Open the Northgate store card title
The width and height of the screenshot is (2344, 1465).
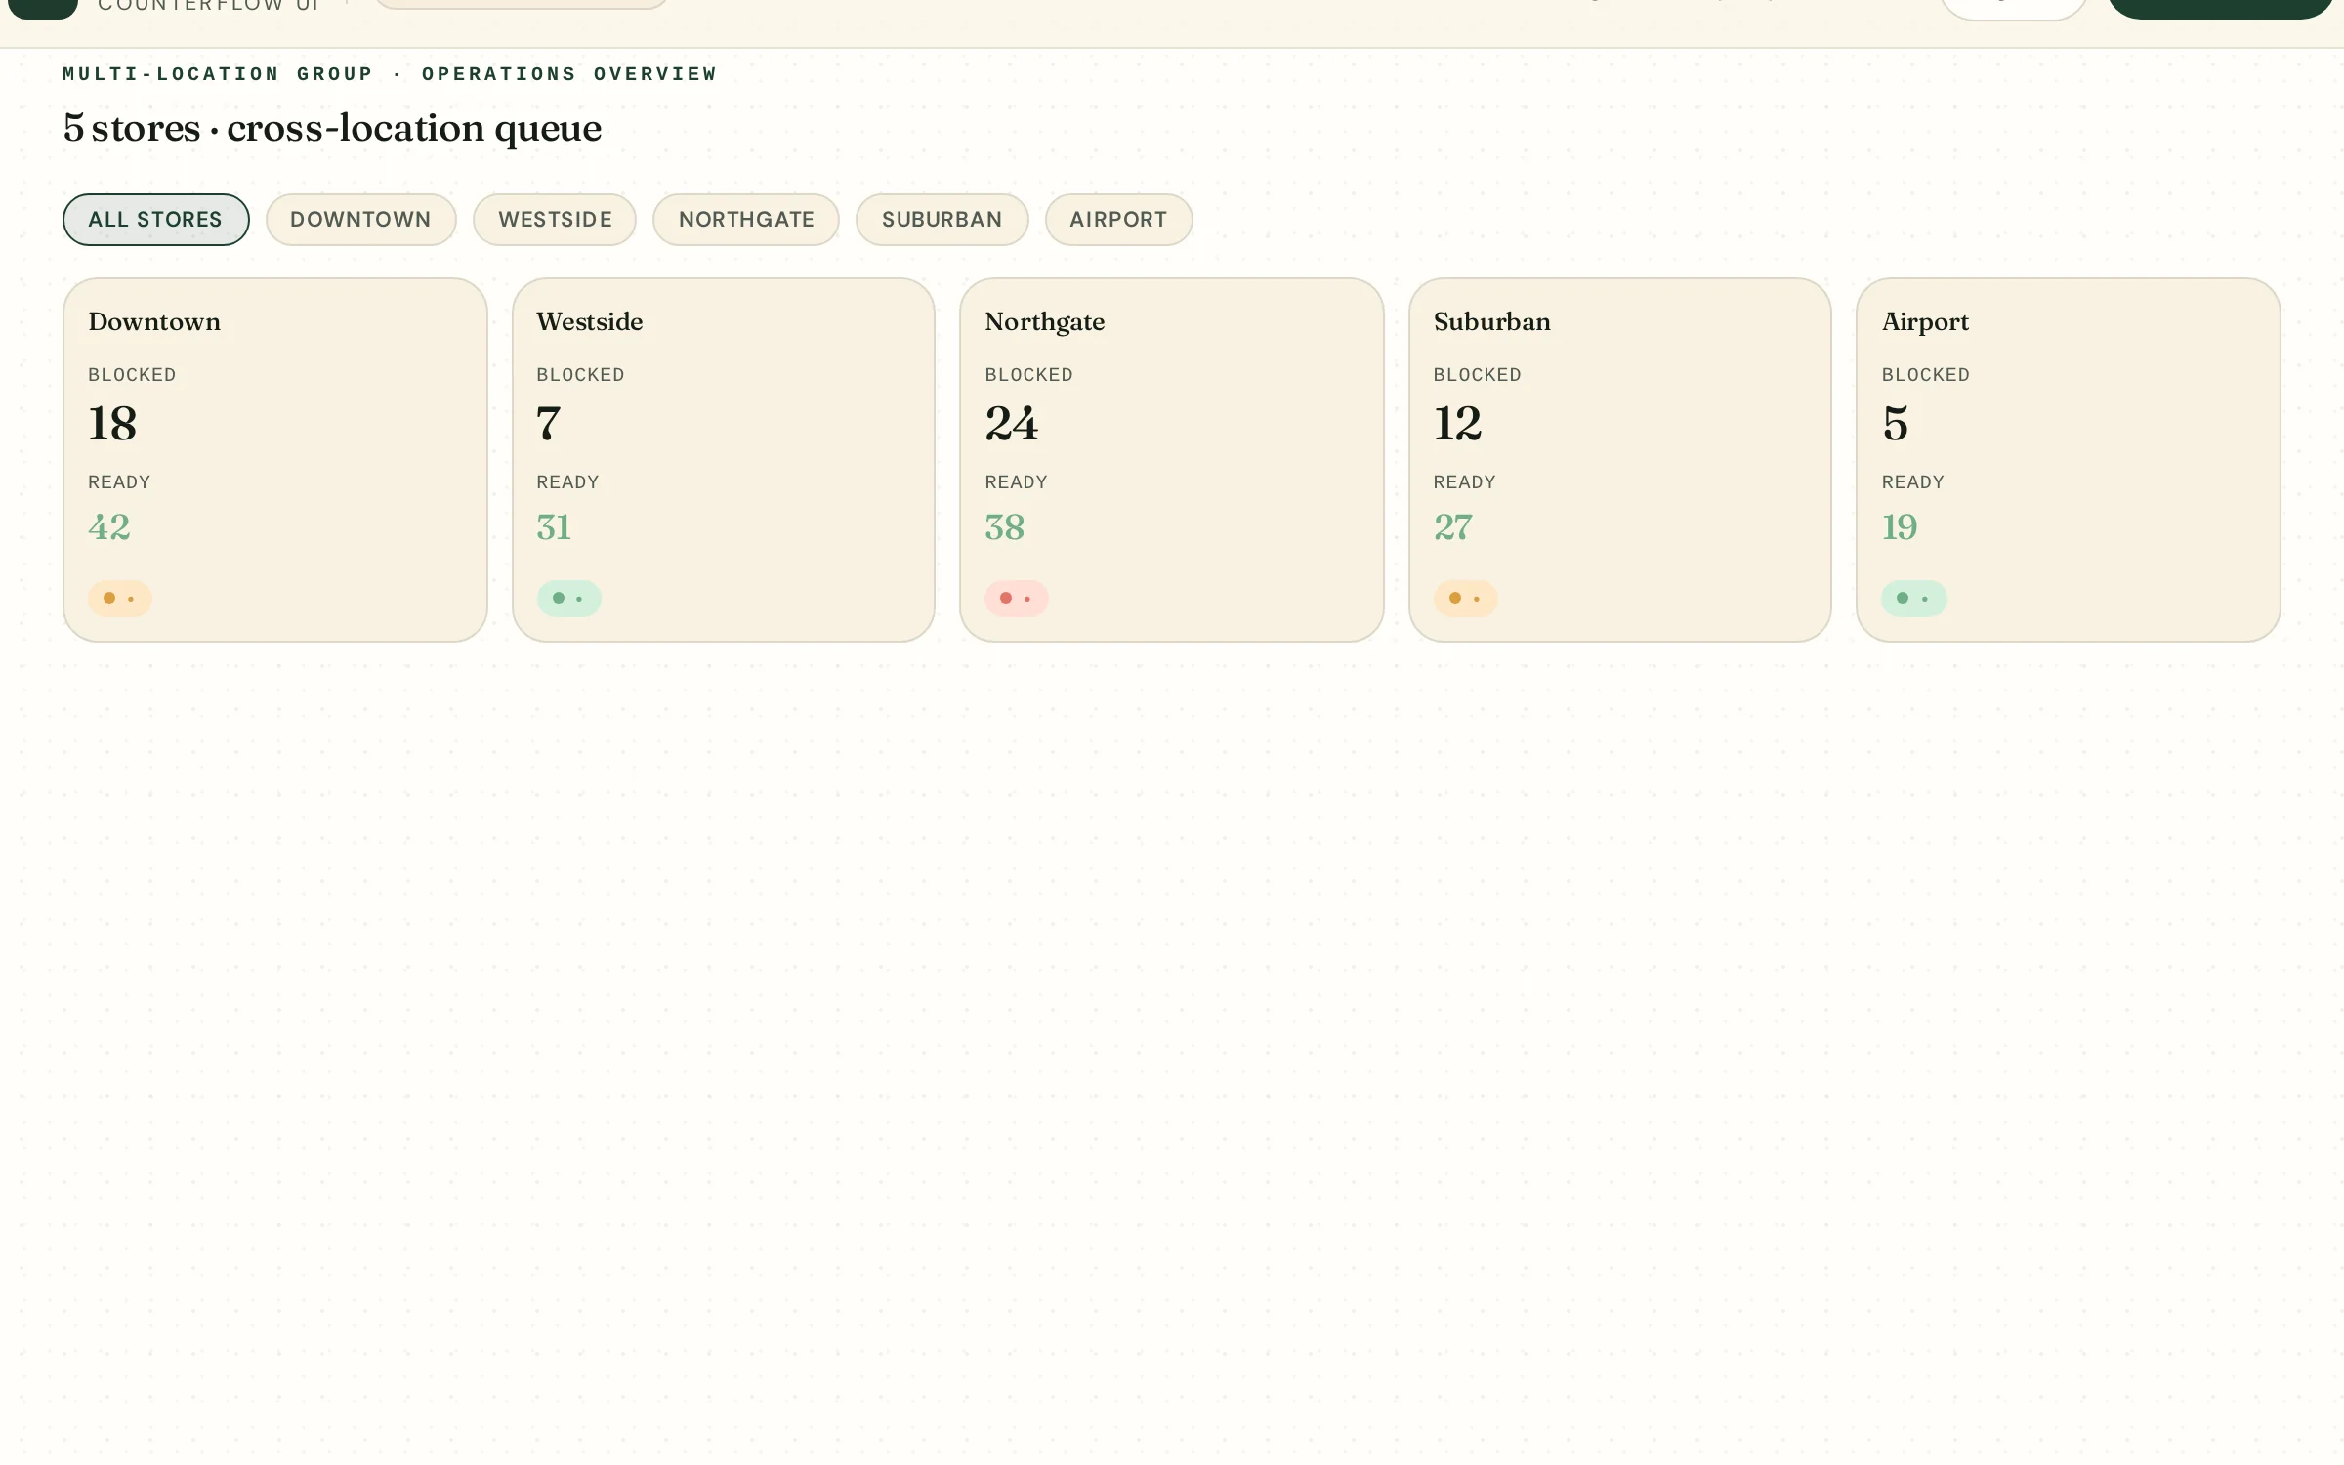pos(1045,322)
